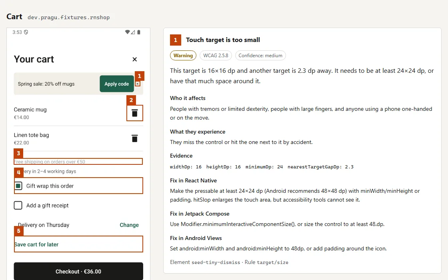Apply the Spring sale promo code
This screenshot has width=448, height=280.
(116, 84)
